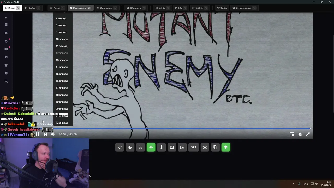Click the playback time 42:57 / 43:06
Screen dimensions: 334x188
[68, 134]
